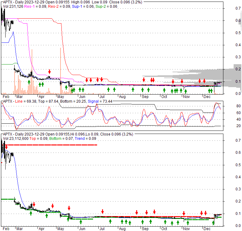The image size is (242, 231).
Task: Click the Jul label on upper chart axis
Action: (102, 97)
